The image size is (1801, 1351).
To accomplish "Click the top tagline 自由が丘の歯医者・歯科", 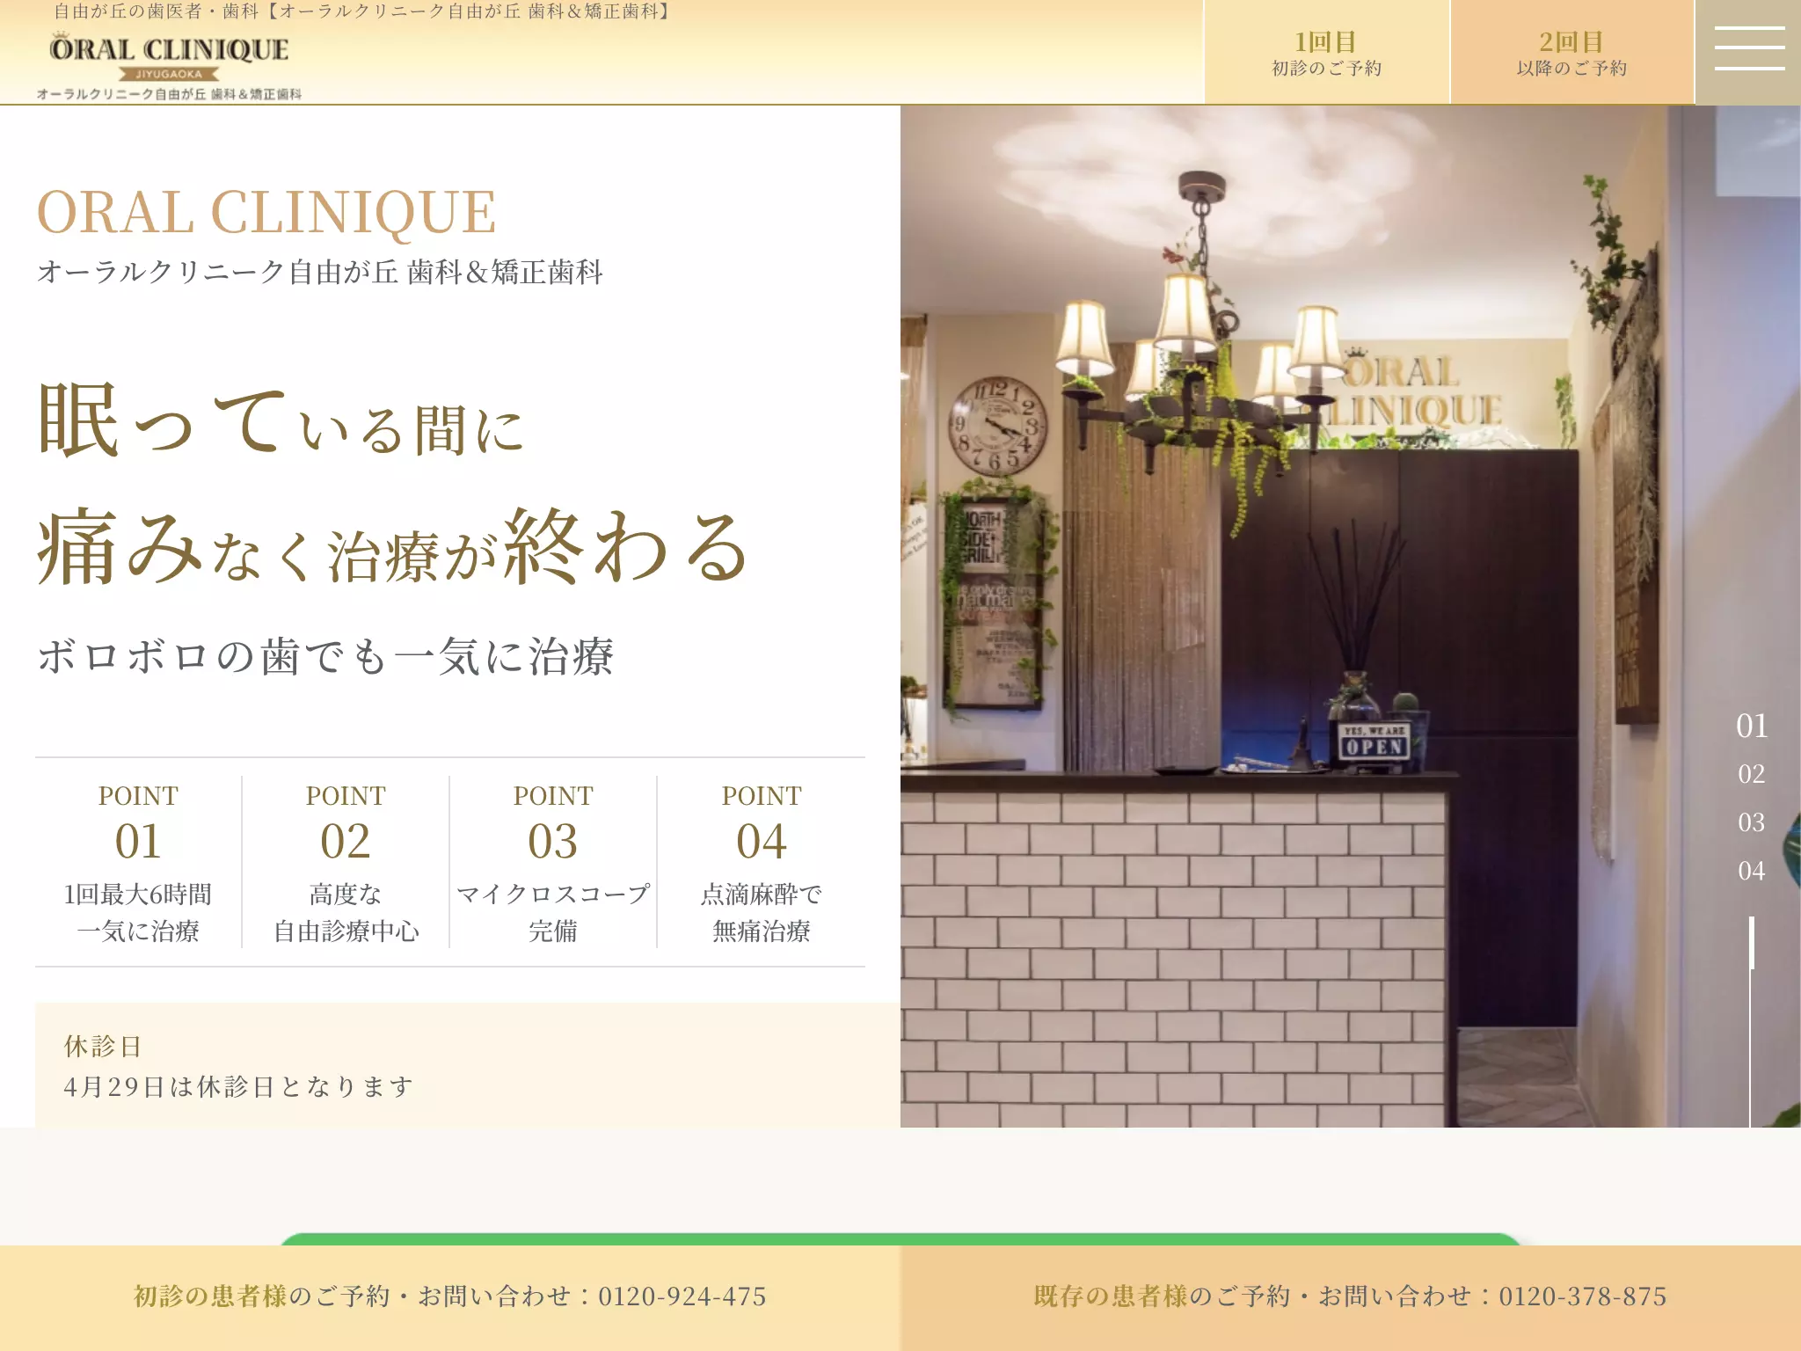I will pos(361,11).
